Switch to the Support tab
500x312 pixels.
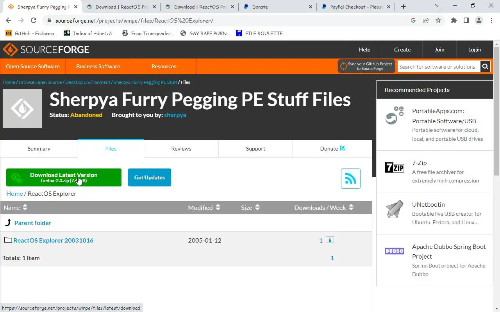pos(255,149)
